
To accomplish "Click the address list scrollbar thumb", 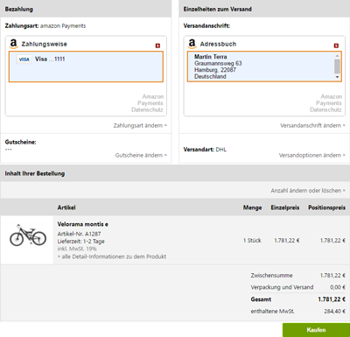I will [x=337, y=67].
